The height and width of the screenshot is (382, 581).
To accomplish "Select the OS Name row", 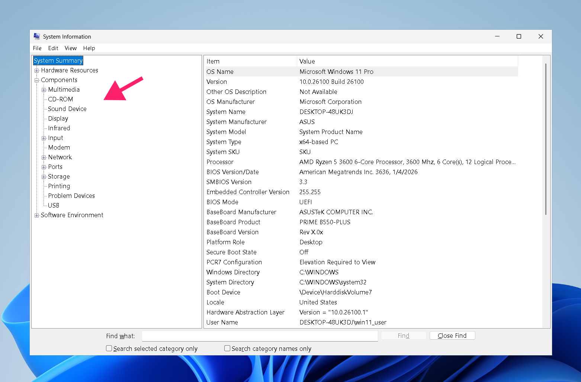I will 362,72.
